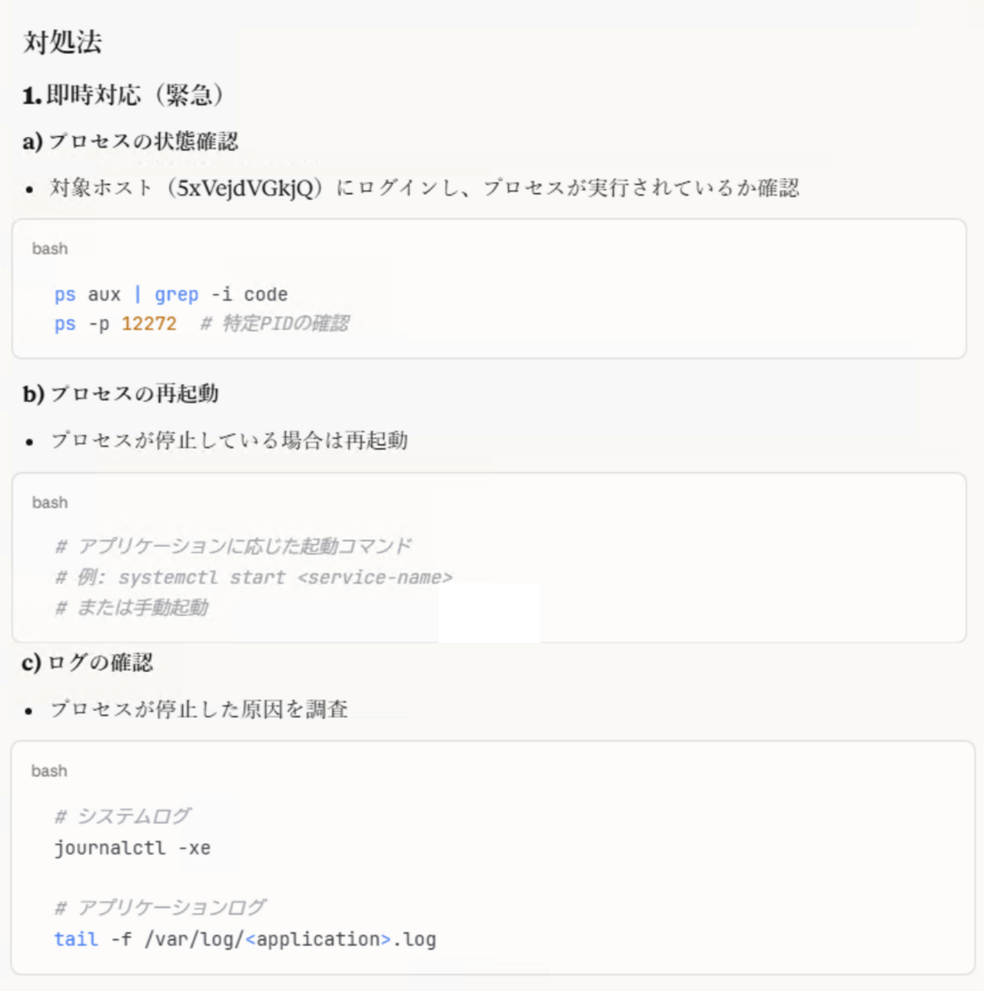Click the プロセスが停止している場合は再起動 bullet text
984x991 pixels.
pos(229,441)
